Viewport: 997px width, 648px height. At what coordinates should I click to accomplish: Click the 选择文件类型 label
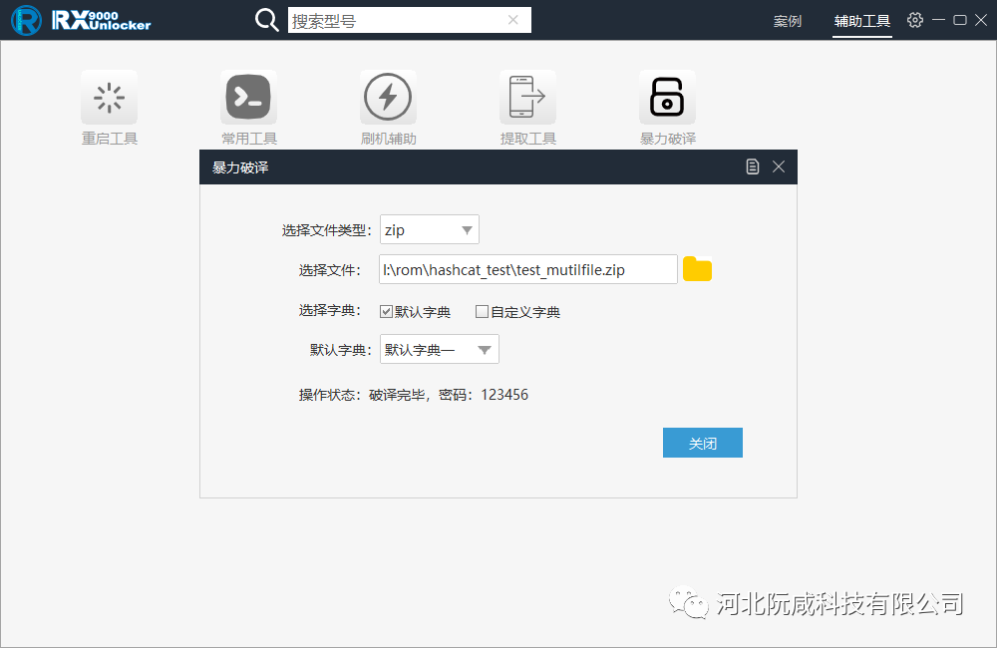coord(326,230)
